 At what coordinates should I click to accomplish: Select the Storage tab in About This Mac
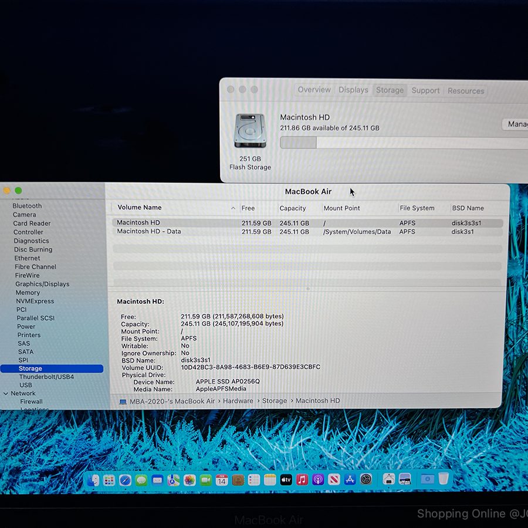click(x=390, y=90)
